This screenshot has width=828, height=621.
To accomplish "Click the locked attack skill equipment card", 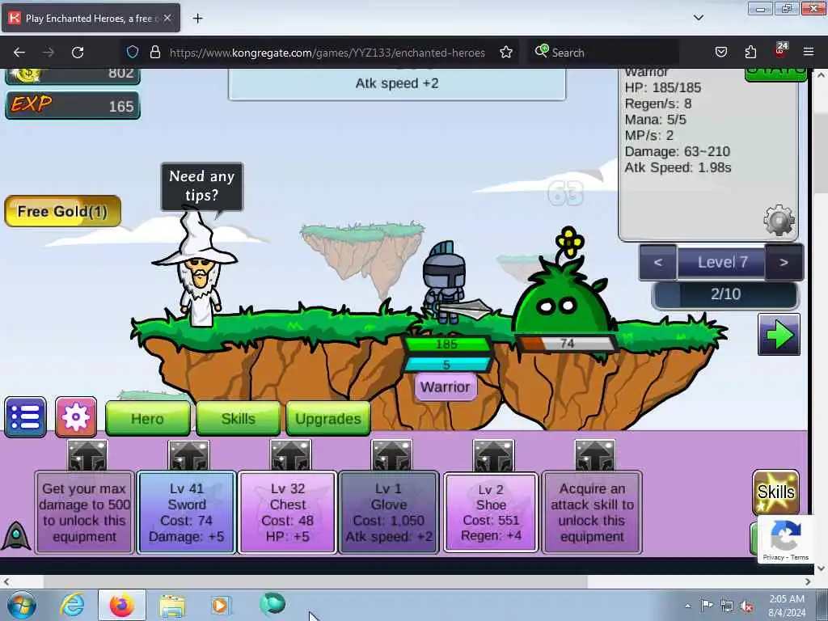I will (x=593, y=512).
